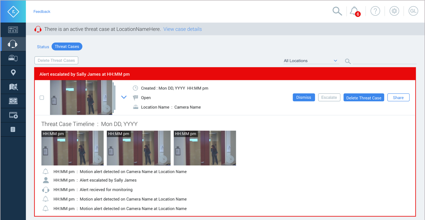Click the magnifier icon beside location filter
The height and width of the screenshot is (220, 425).
pyautogui.click(x=348, y=61)
